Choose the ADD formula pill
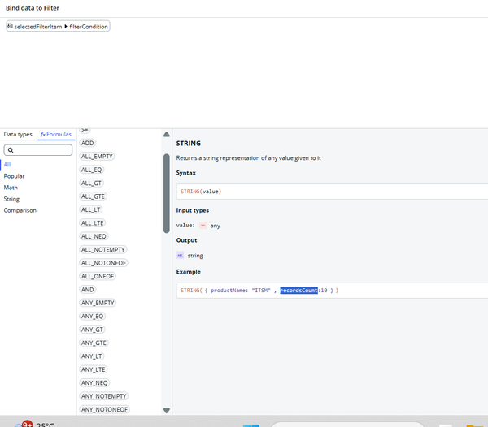 pos(88,143)
